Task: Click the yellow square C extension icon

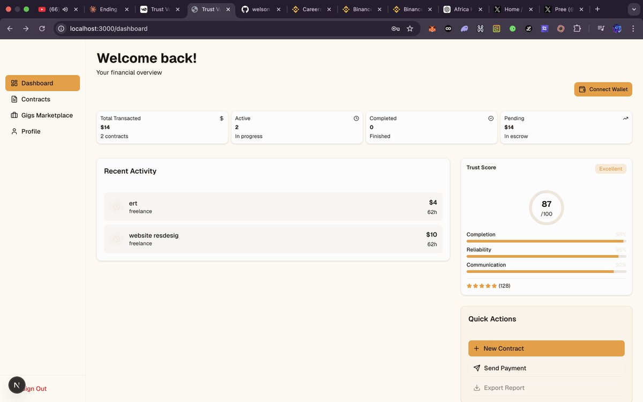Action: pos(497,29)
